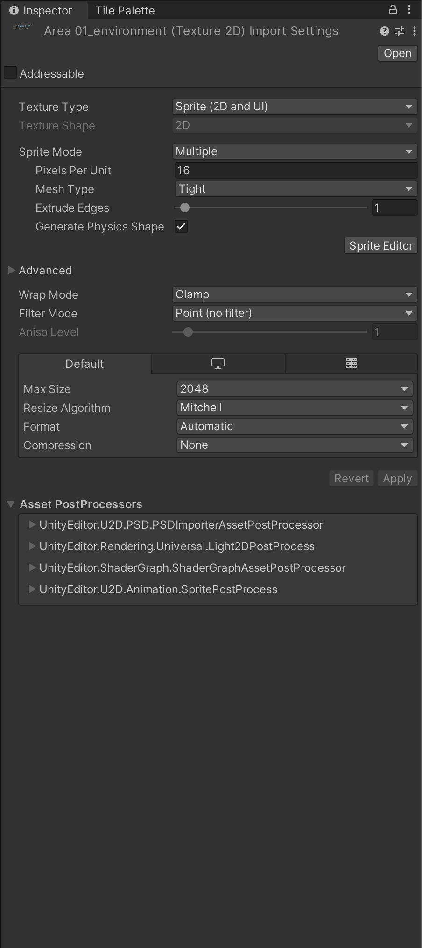Screen dimensions: 422x948
Task: Select the Dedicated Server platform icon tab
Action: 352,364
